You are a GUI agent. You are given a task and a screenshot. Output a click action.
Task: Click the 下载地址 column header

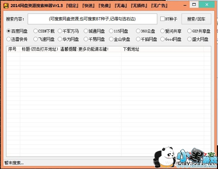(163, 49)
